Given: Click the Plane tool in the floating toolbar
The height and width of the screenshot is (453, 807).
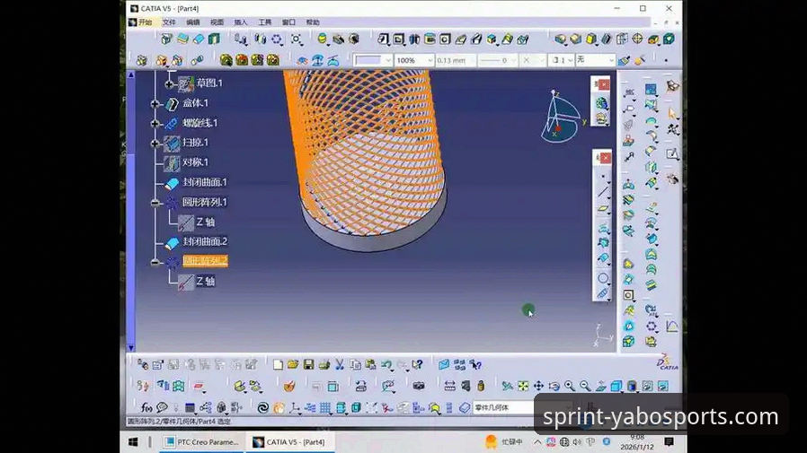Looking at the screenshot, I should point(603,210).
